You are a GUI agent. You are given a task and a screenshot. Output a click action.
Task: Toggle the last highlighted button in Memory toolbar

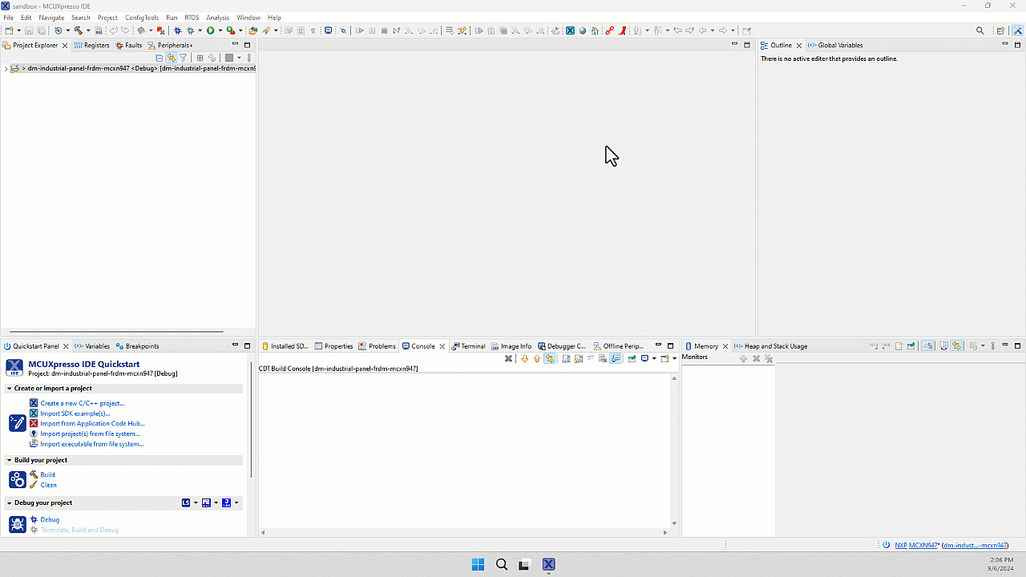click(x=957, y=346)
